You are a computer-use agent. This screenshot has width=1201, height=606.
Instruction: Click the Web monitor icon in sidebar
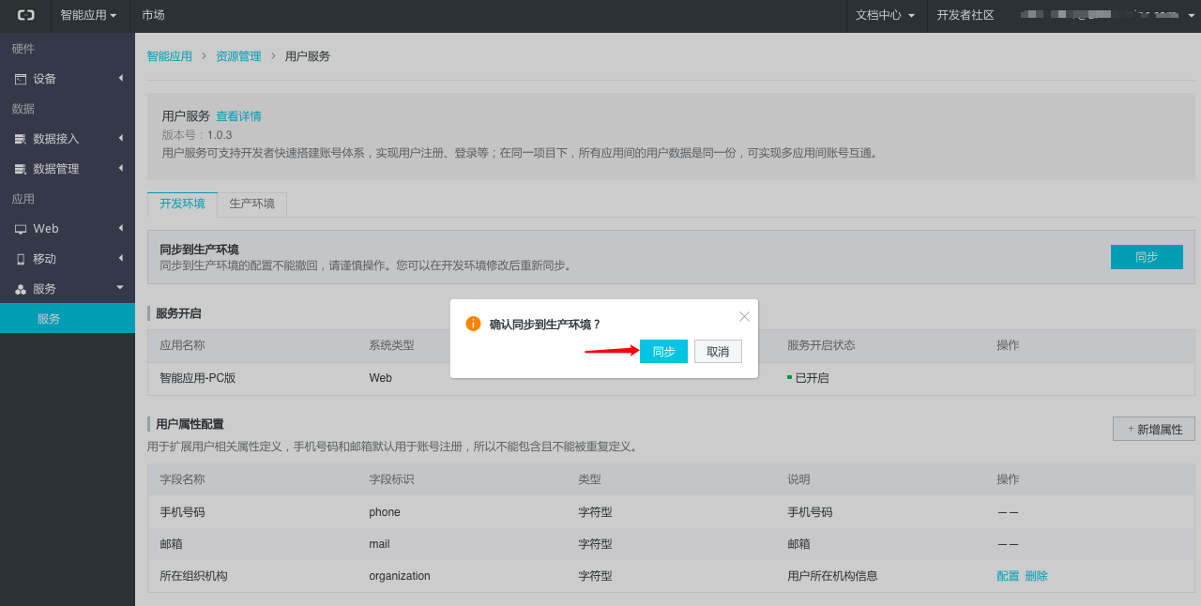[21, 229]
